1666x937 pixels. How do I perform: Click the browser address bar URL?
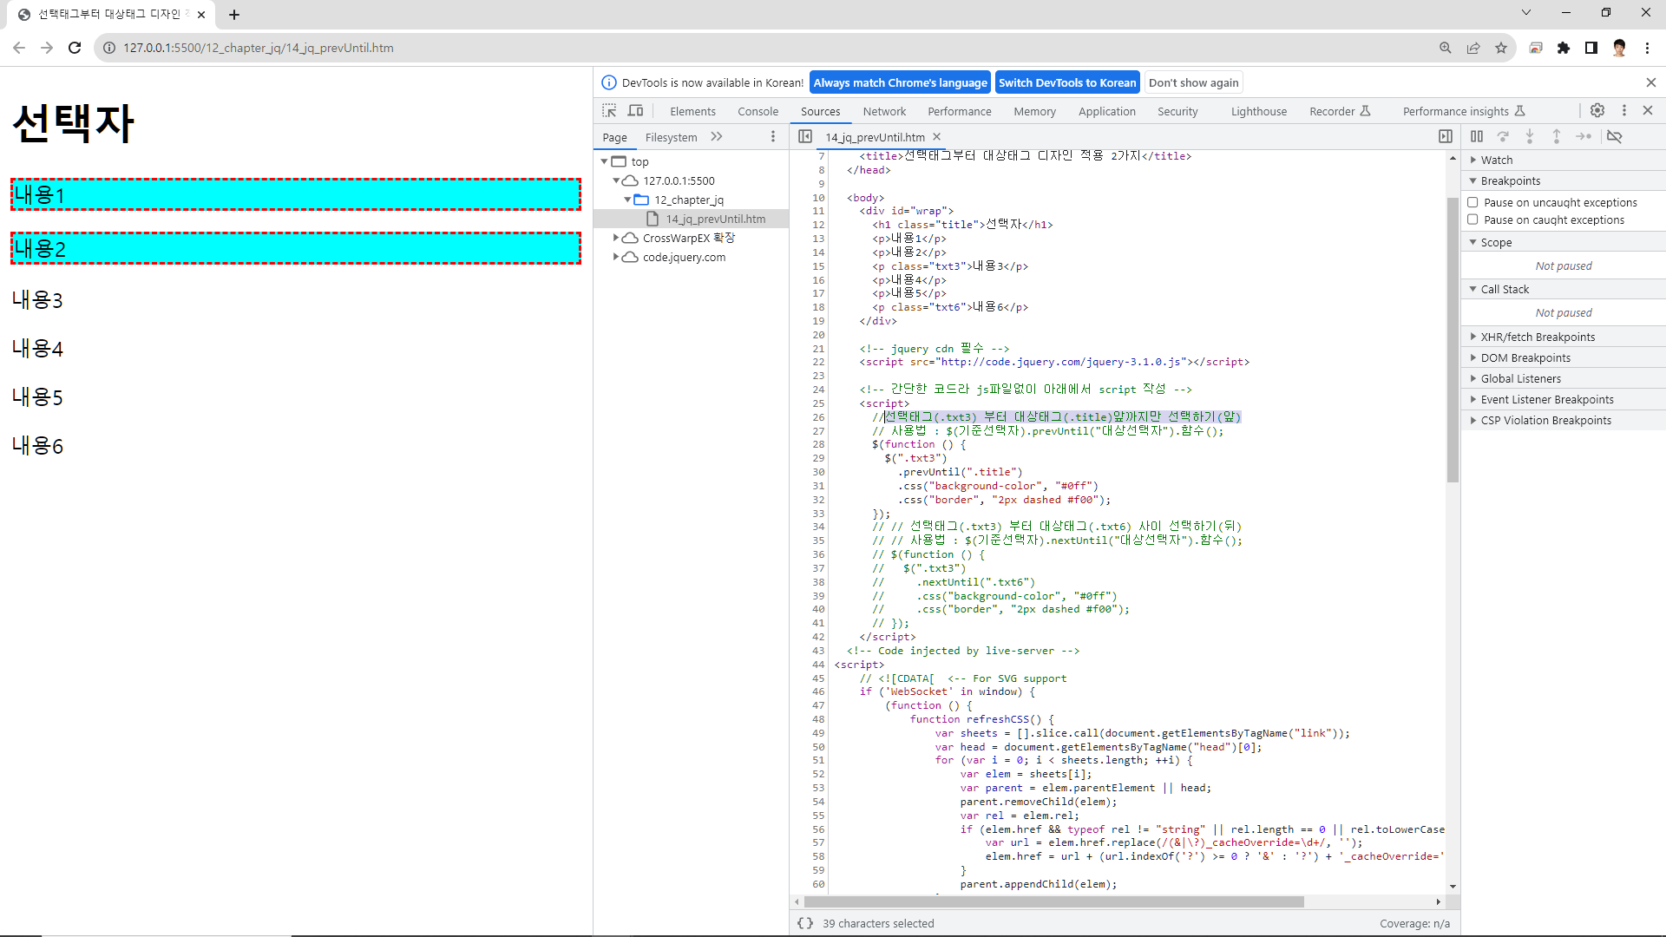259,48
